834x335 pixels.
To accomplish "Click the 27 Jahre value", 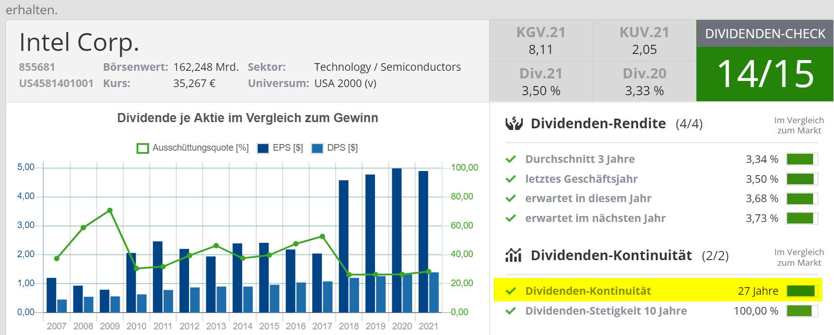I will (x=758, y=291).
